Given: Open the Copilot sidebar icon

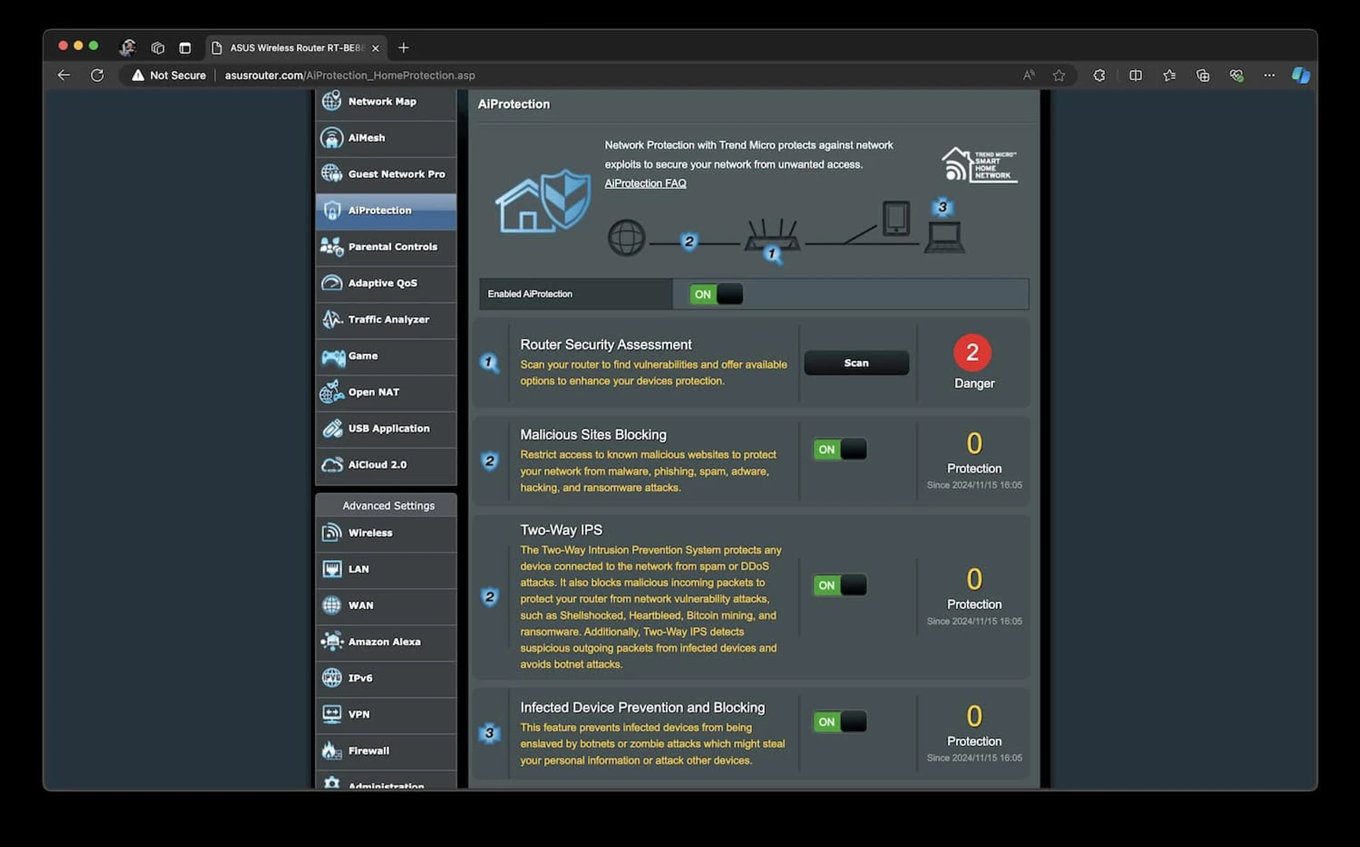Looking at the screenshot, I should point(1300,75).
